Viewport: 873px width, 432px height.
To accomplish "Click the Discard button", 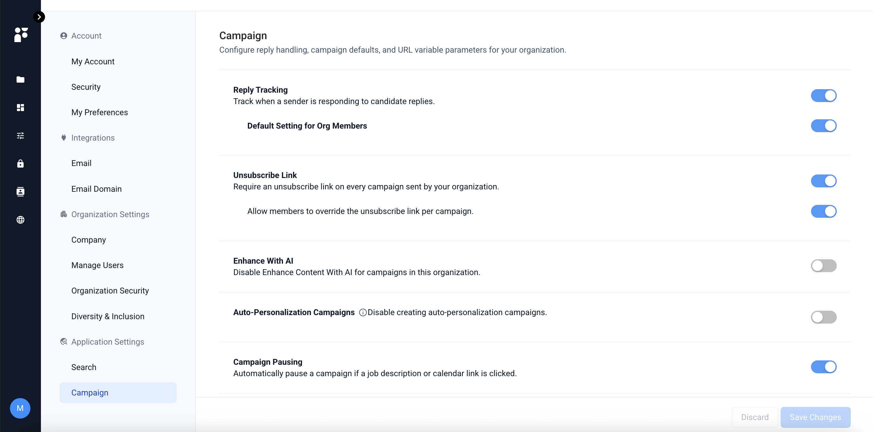I will click(x=755, y=417).
